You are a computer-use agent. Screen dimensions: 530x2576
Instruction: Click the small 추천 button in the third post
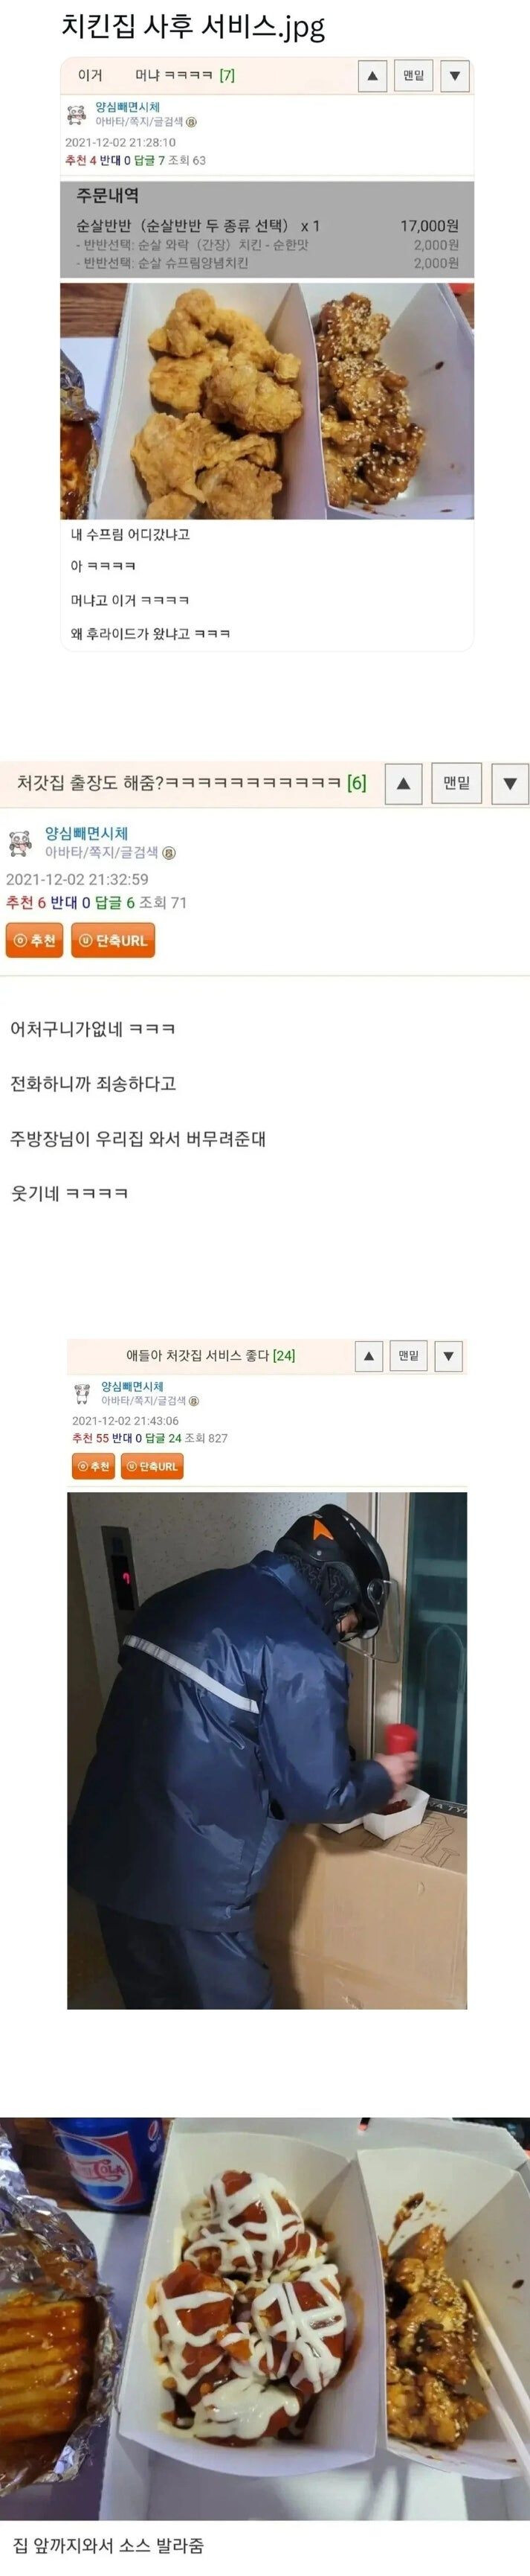click(x=94, y=1467)
